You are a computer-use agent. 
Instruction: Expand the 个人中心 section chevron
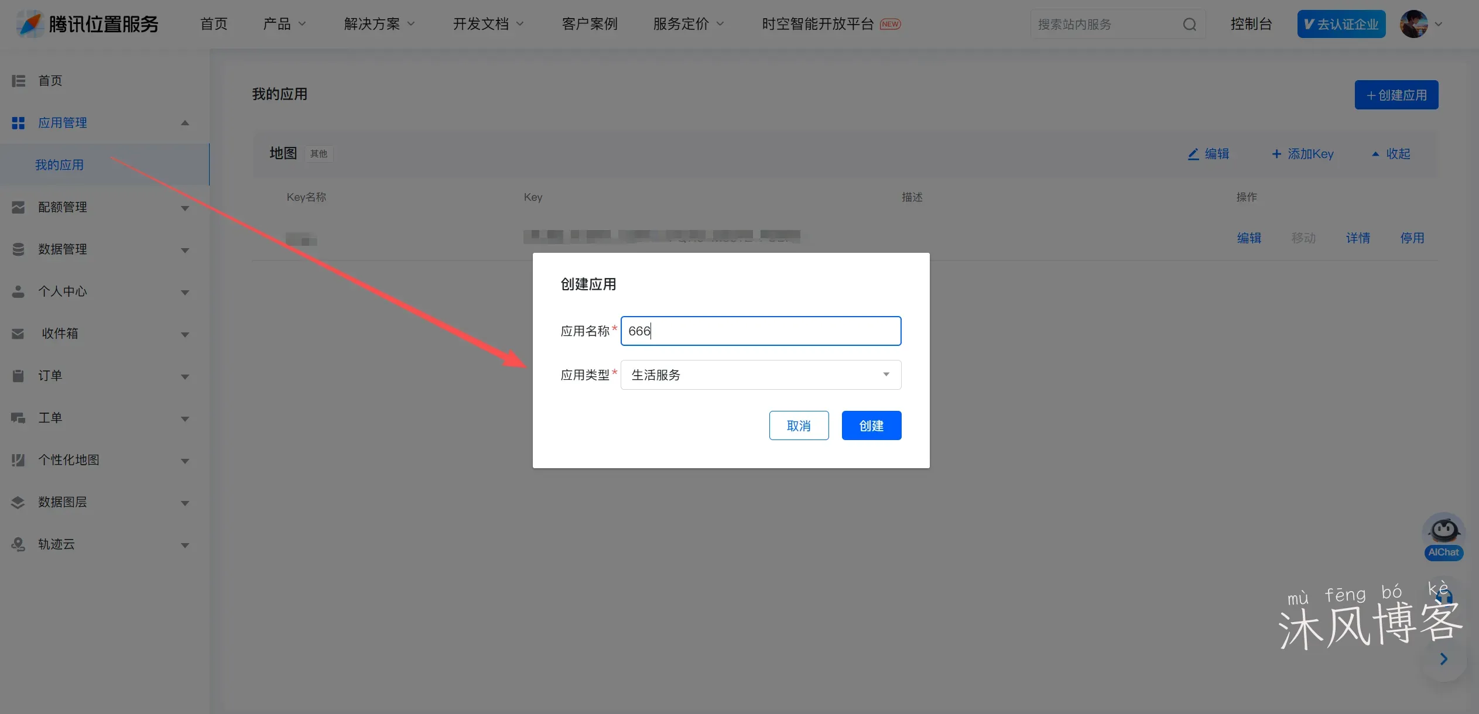pos(184,291)
